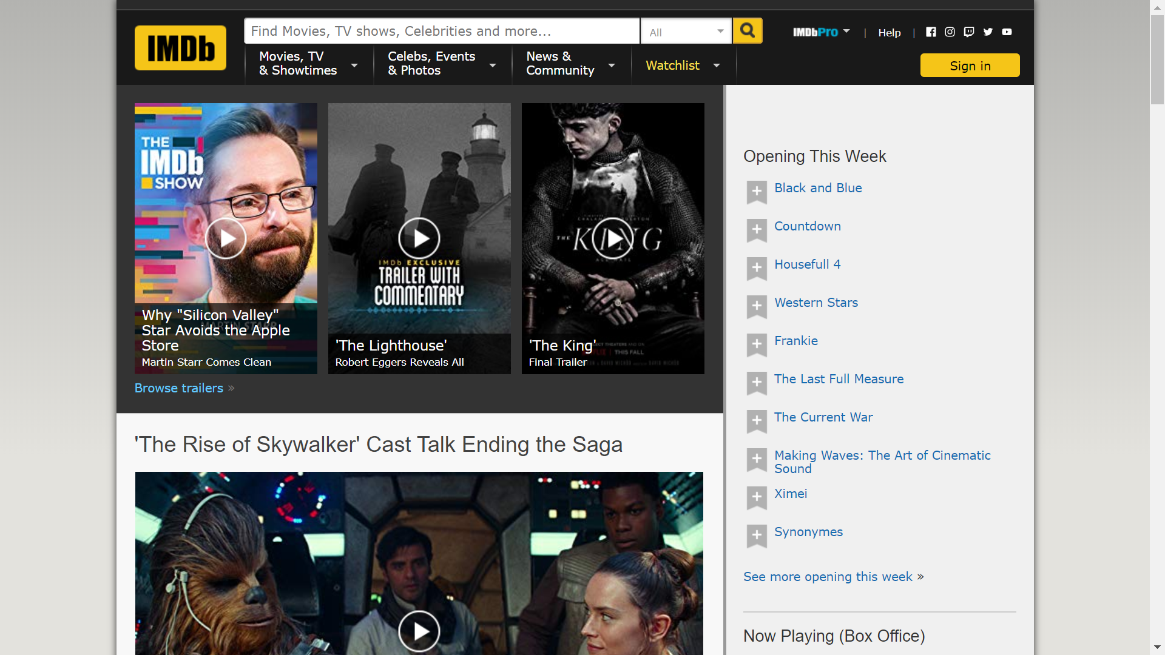This screenshot has height=655, width=1165.
Task: Click the Sign in button
Action: (x=970, y=65)
